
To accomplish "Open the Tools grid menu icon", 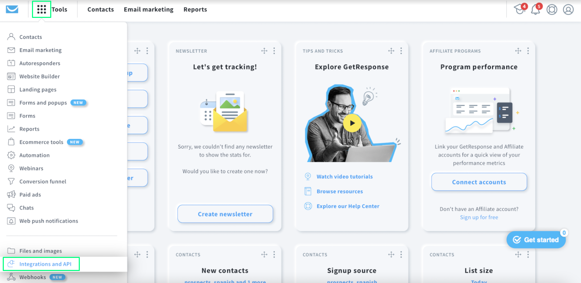I will pyautogui.click(x=42, y=9).
